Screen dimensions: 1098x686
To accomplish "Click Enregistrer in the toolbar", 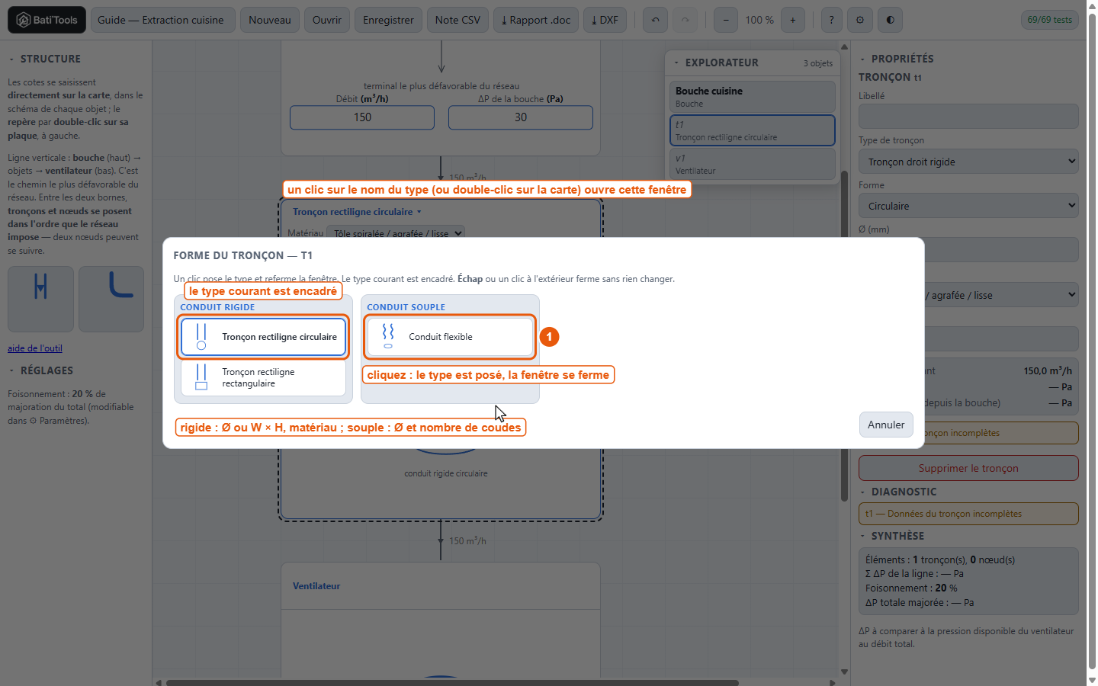I will [x=388, y=20].
